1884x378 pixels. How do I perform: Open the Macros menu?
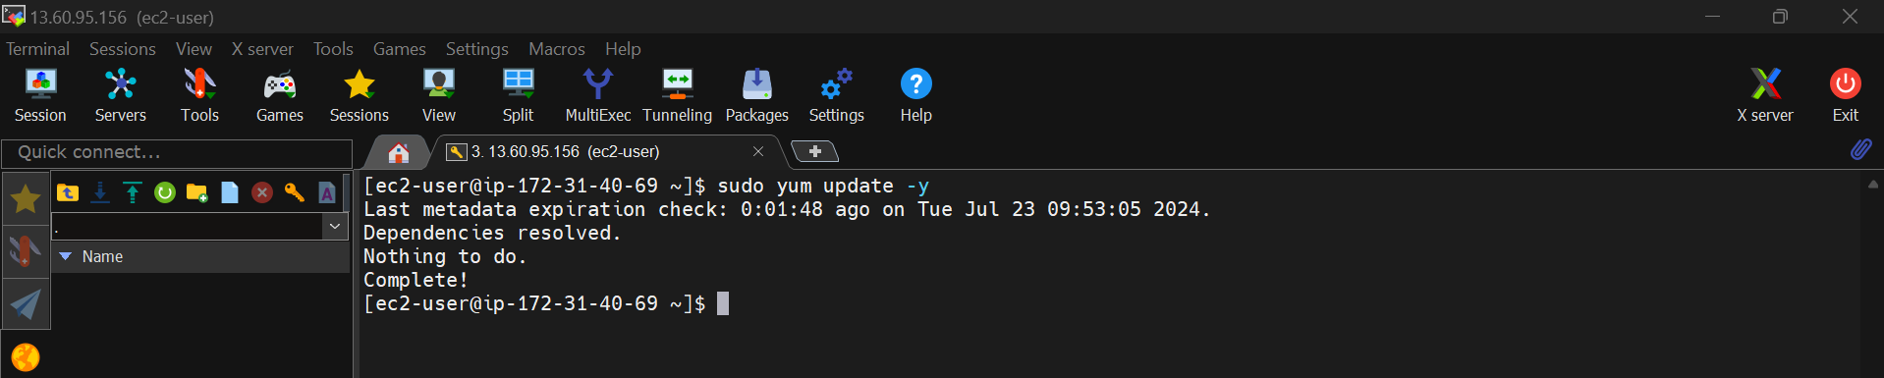pos(556,49)
